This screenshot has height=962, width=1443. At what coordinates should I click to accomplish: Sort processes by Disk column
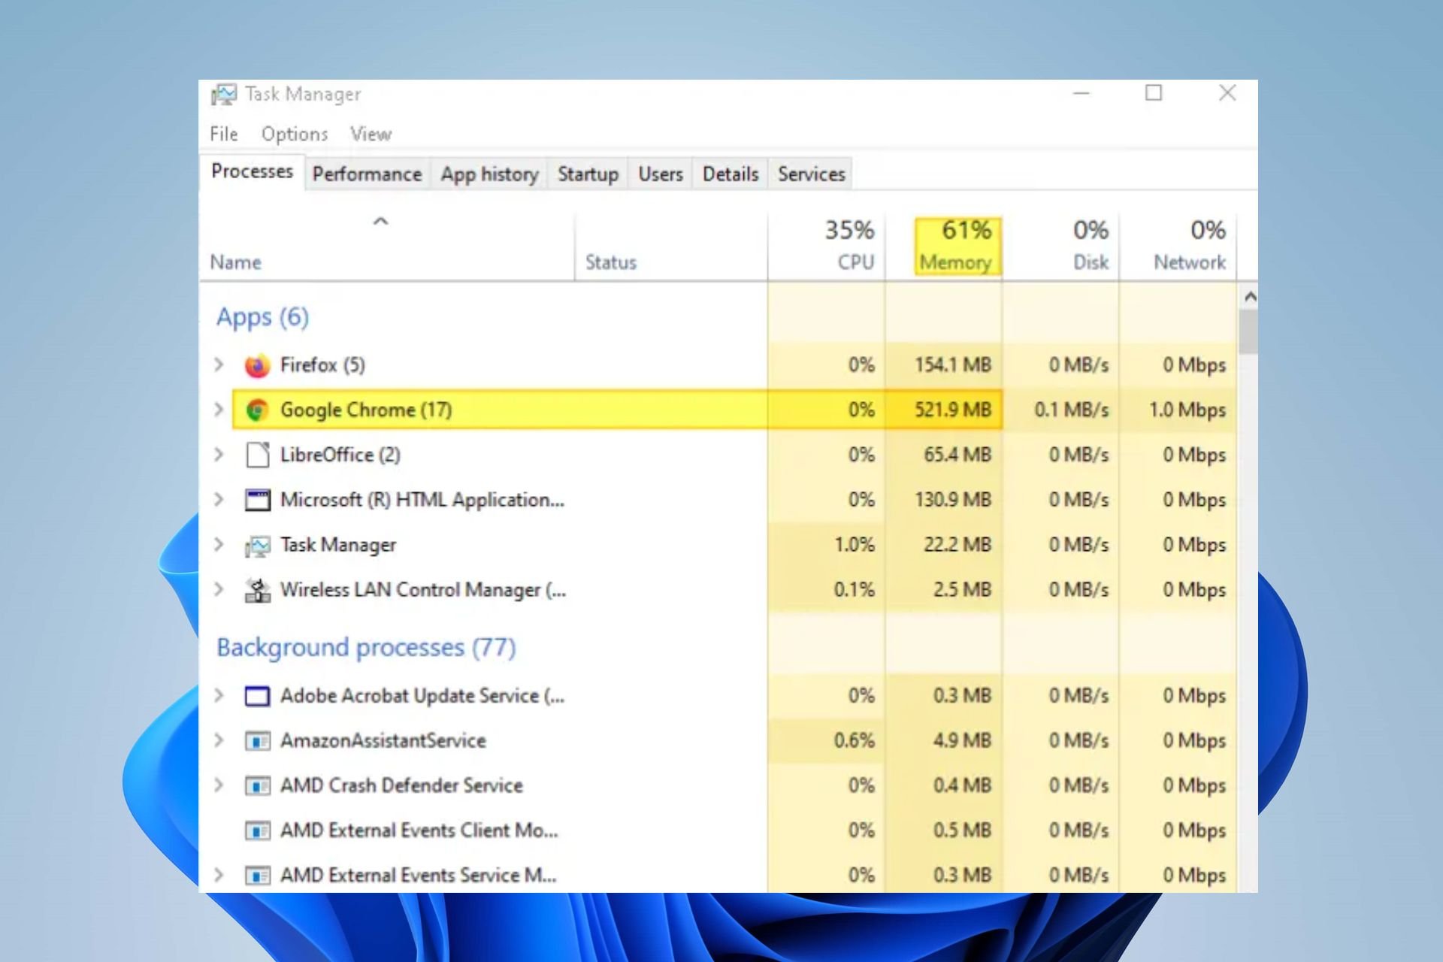pos(1061,248)
